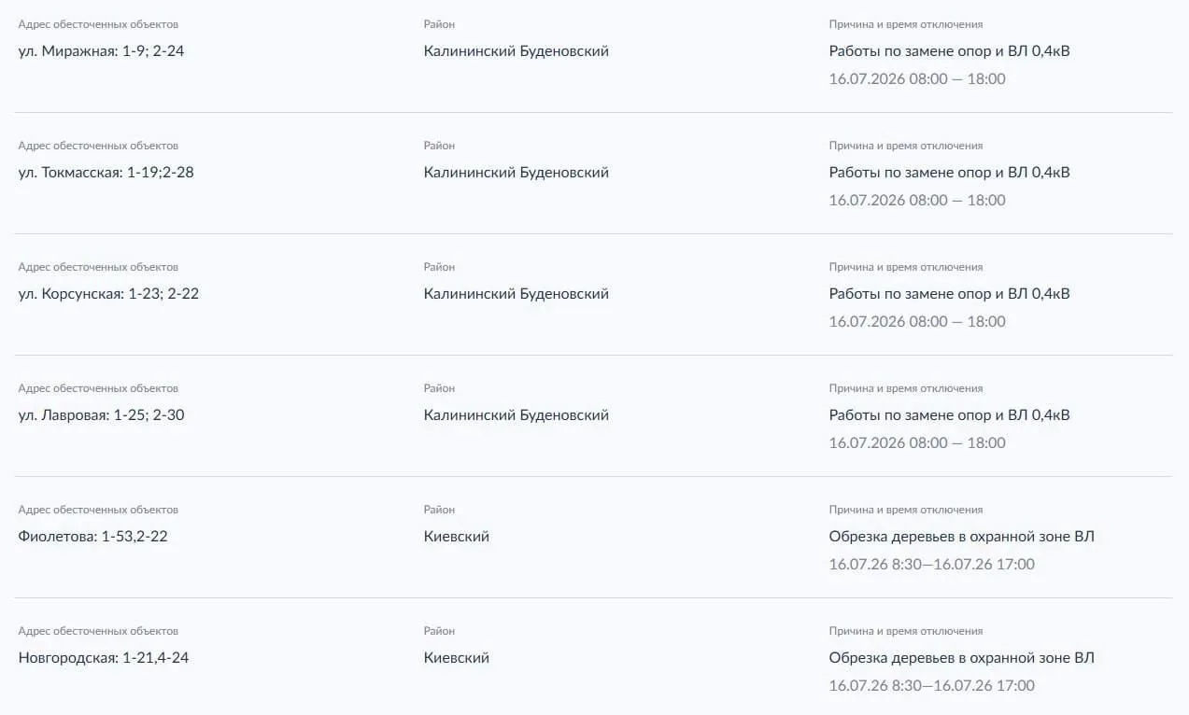Image resolution: width=1189 pixels, height=715 pixels.
Task: Click Калининский Буденовский district in Токмасская row
Action: pyautogui.click(x=516, y=173)
